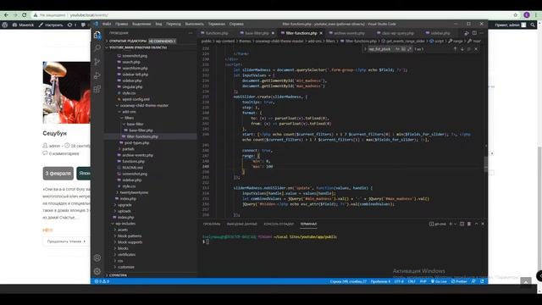Switch to Проблемы panel tab

(x=212, y=224)
